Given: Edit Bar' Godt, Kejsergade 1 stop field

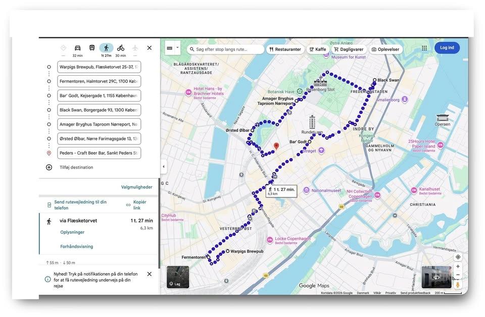Looking at the screenshot, I should (99, 96).
